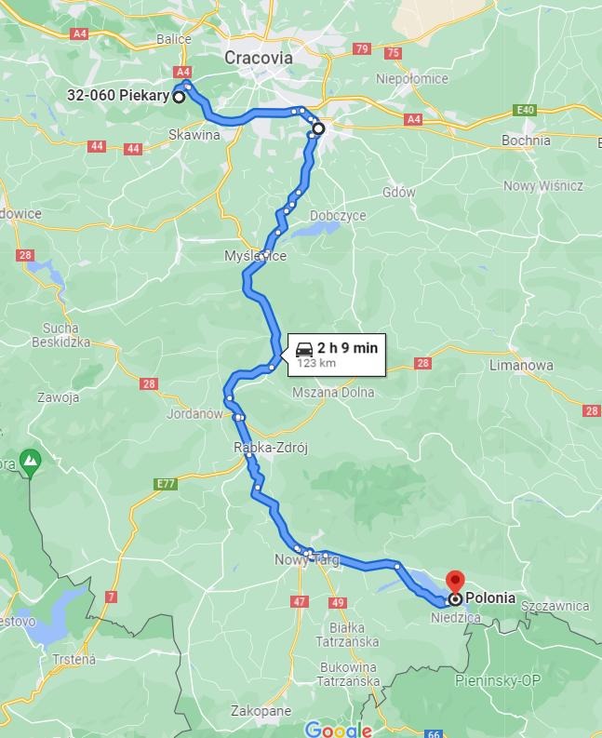
Task: Select the Limanowa town label
Action: 521,365
